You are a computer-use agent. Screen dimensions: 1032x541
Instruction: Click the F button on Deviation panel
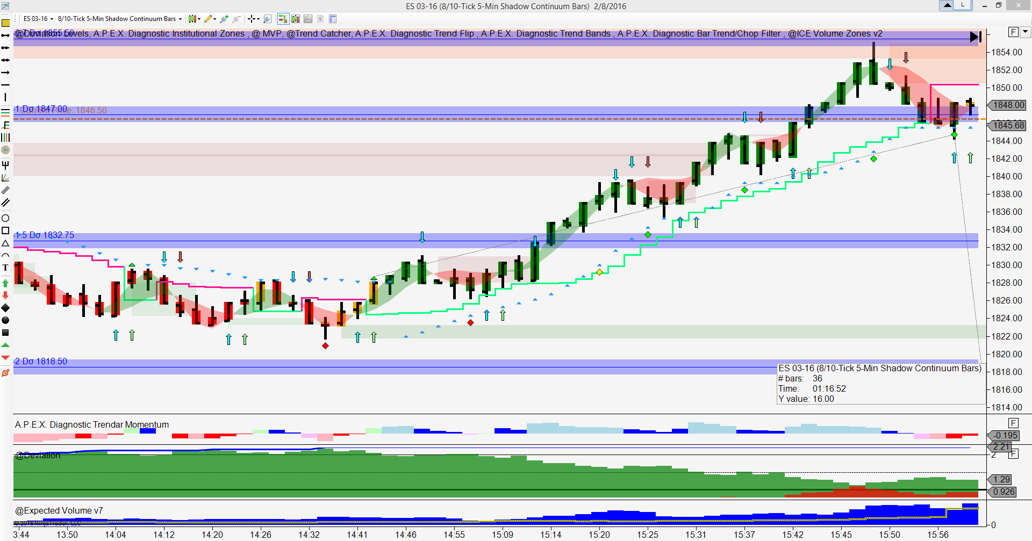click(1014, 454)
